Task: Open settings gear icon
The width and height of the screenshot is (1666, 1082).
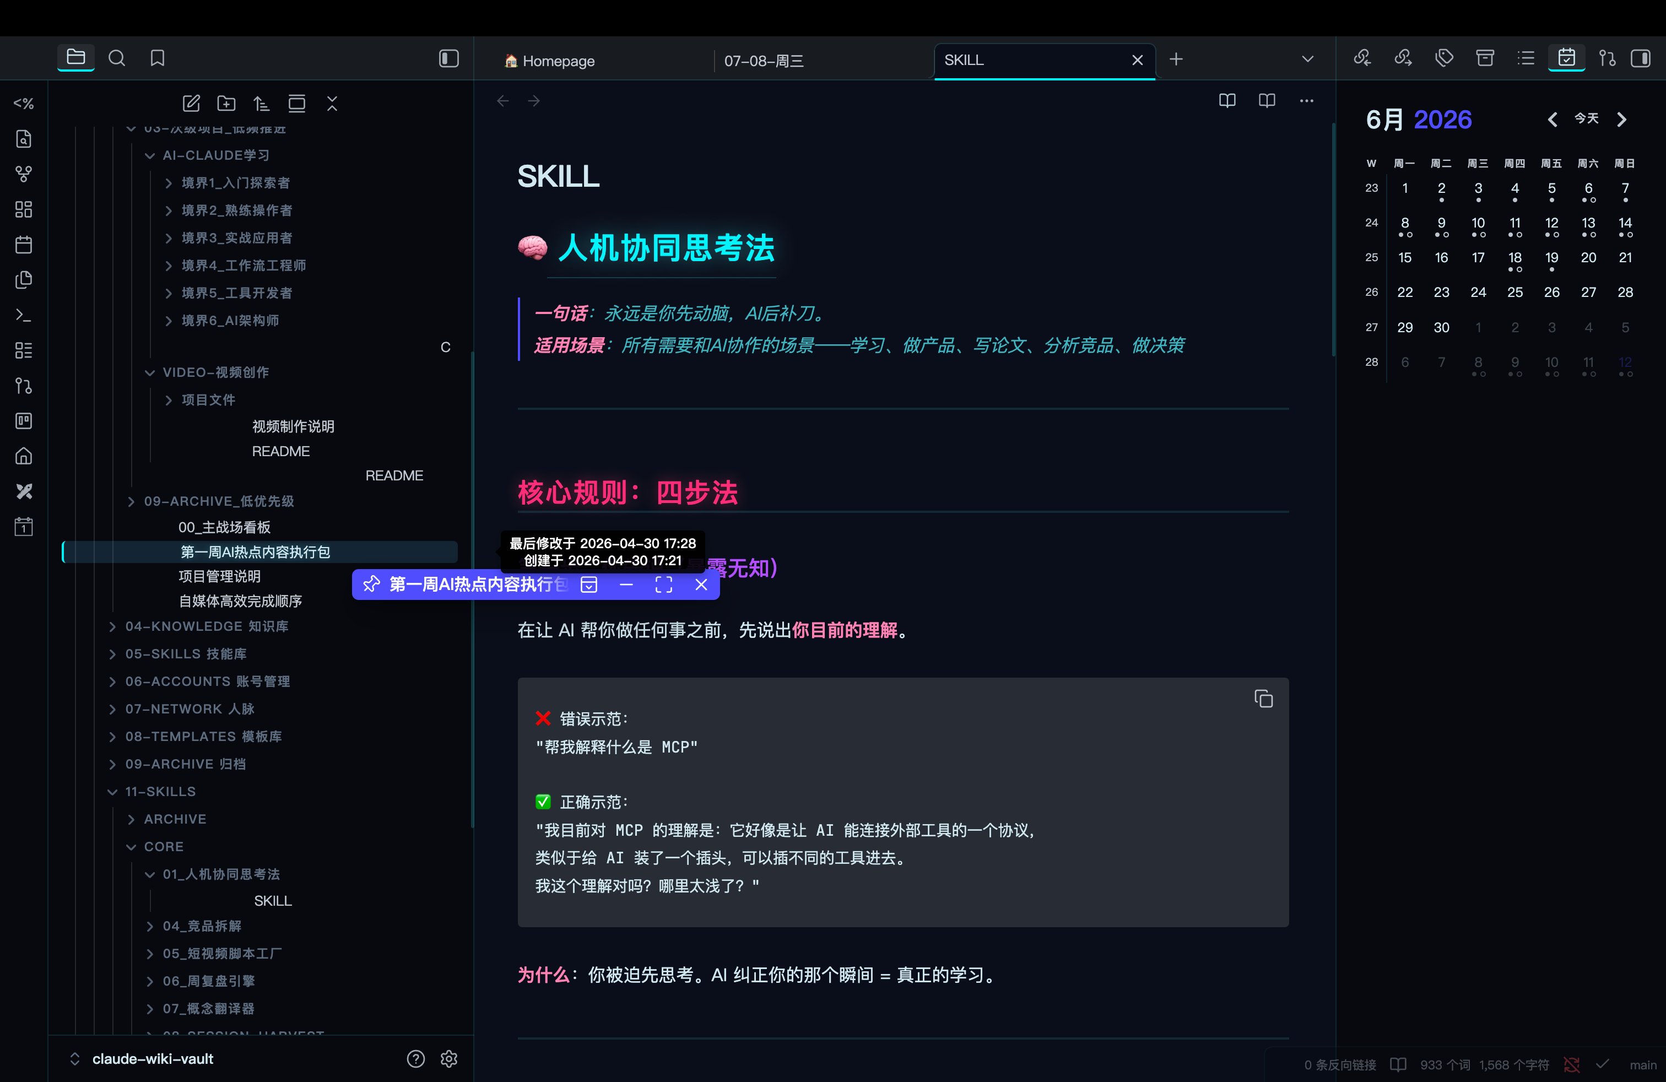Action: 450,1059
